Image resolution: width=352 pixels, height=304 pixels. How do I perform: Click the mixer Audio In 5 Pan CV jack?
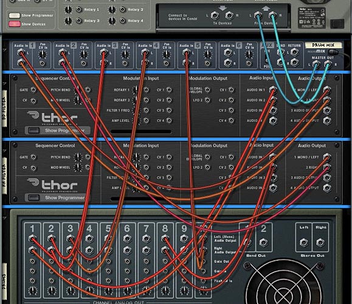[x=207, y=64]
